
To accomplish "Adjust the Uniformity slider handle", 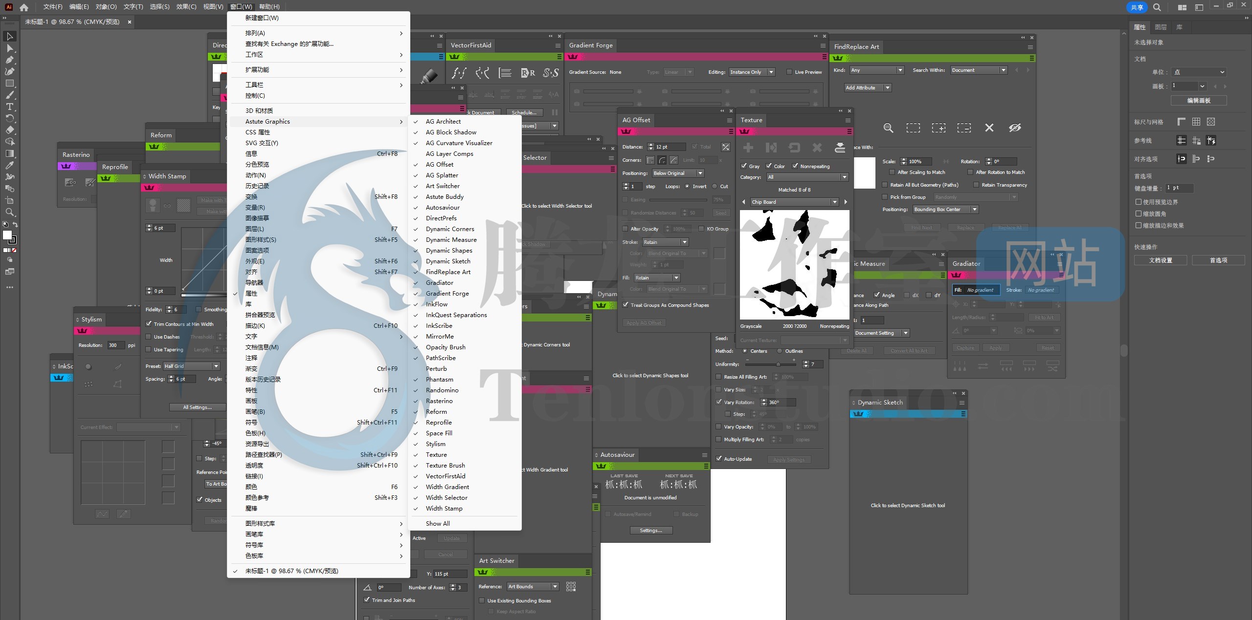I will click(x=778, y=364).
